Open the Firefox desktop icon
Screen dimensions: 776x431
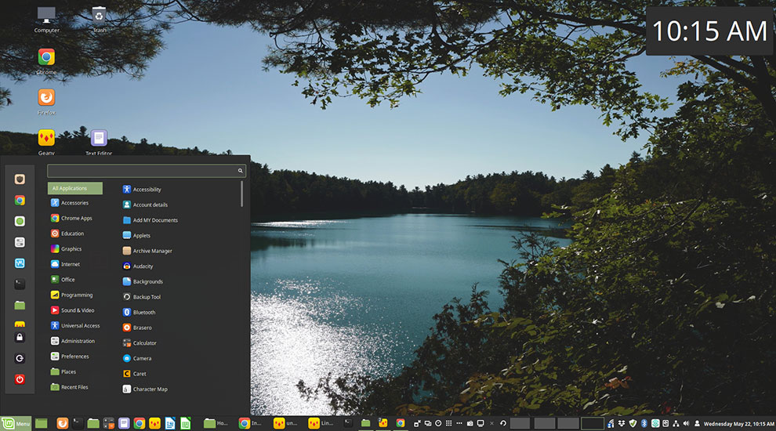pos(46,97)
